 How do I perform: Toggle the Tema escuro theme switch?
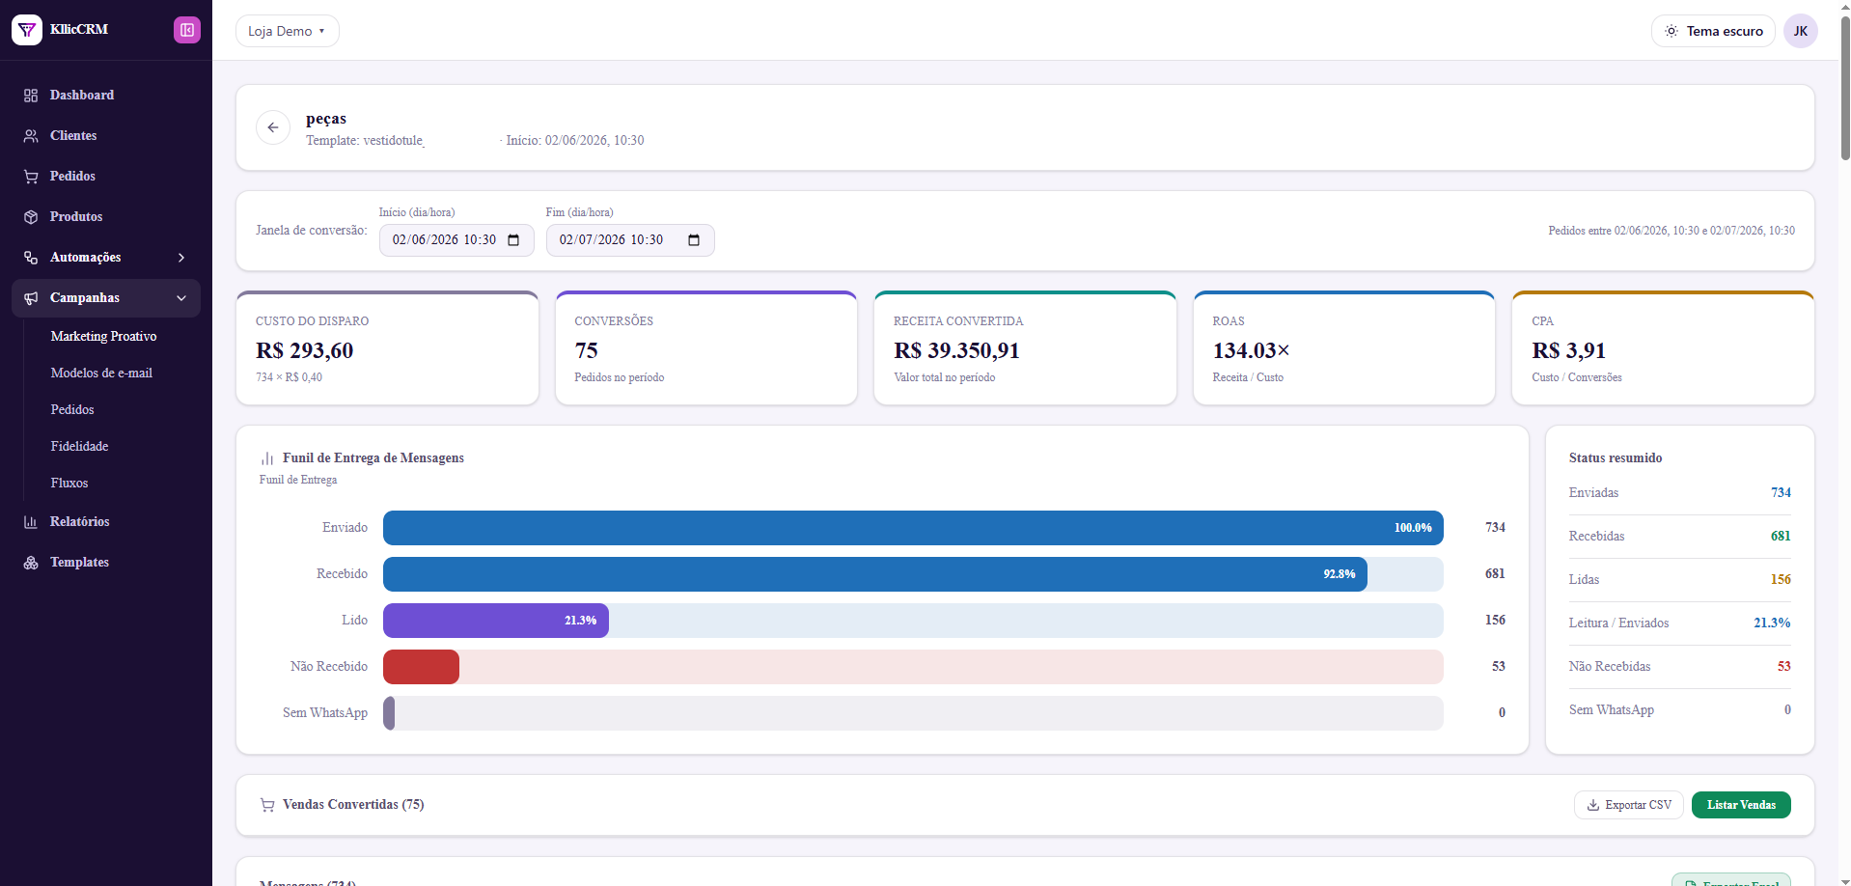pyautogui.click(x=1713, y=31)
